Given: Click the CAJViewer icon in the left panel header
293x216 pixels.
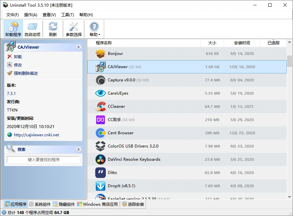Looking at the screenshot, I should [11, 46].
